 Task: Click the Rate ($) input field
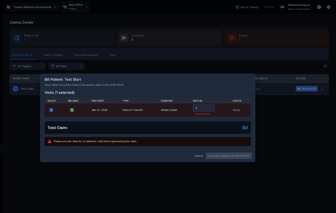pyautogui.click(x=203, y=108)
